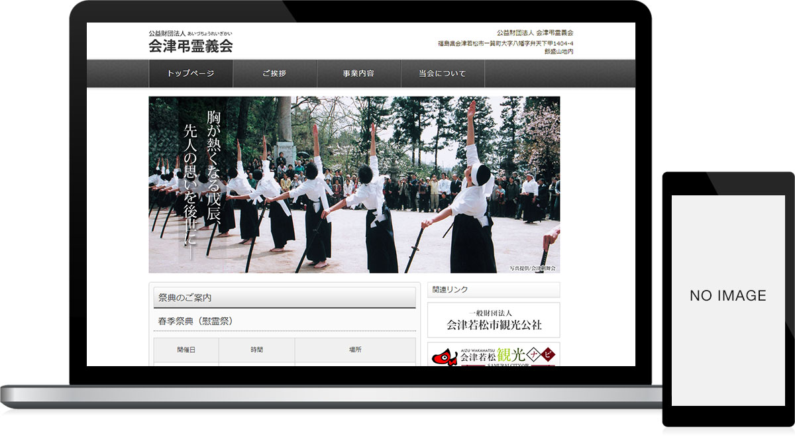Open the ご挨拶 navigation tab
Image resolution: width=795 pixels, height=437 pixels.
click(275, 73)
